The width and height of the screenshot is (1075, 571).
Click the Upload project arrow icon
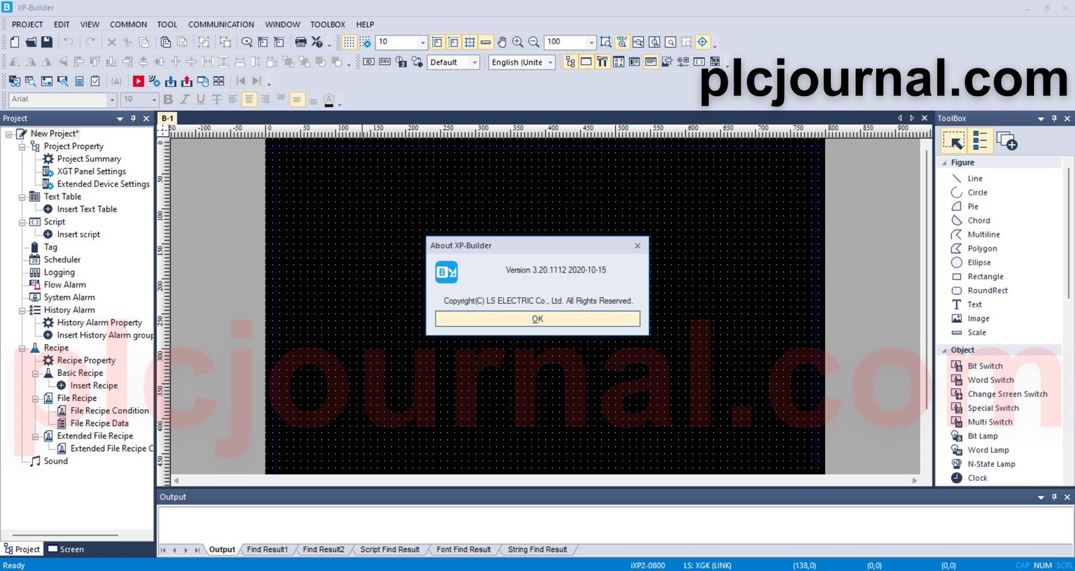point(187,81)
